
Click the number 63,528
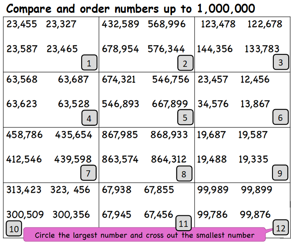pos(74,104)
